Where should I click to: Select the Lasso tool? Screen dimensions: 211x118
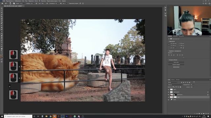tap(2, 12)
